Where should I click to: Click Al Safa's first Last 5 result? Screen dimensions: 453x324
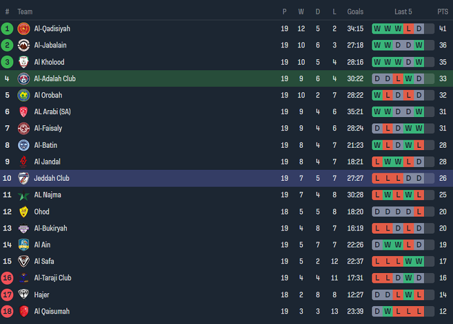click(377, 261)
